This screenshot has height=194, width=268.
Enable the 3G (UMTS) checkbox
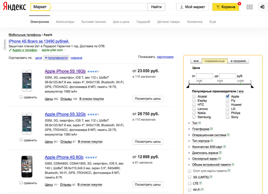coord(189,177)
